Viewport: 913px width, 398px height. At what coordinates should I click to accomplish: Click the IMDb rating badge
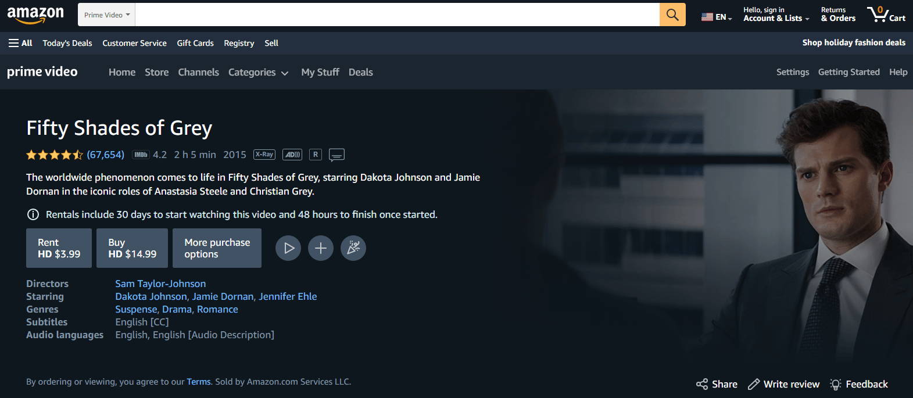point(141,155)
